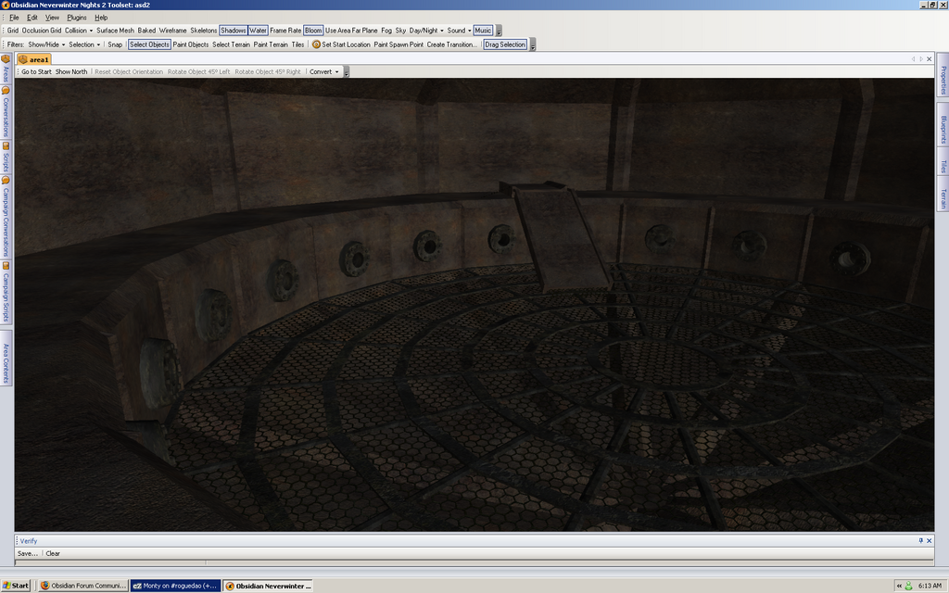
Task: Turn off the Bloom effect
Action: coord(313,31)
